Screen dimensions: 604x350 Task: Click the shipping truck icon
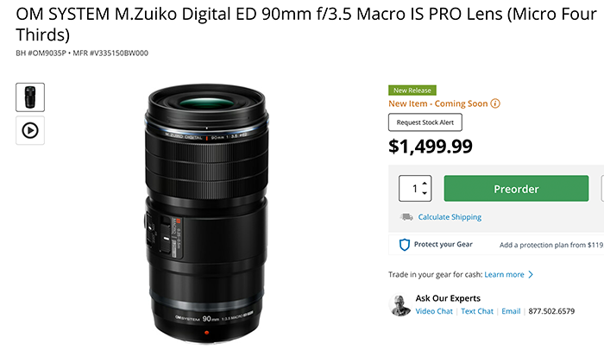pyautogui.click(x=406, y=217)
